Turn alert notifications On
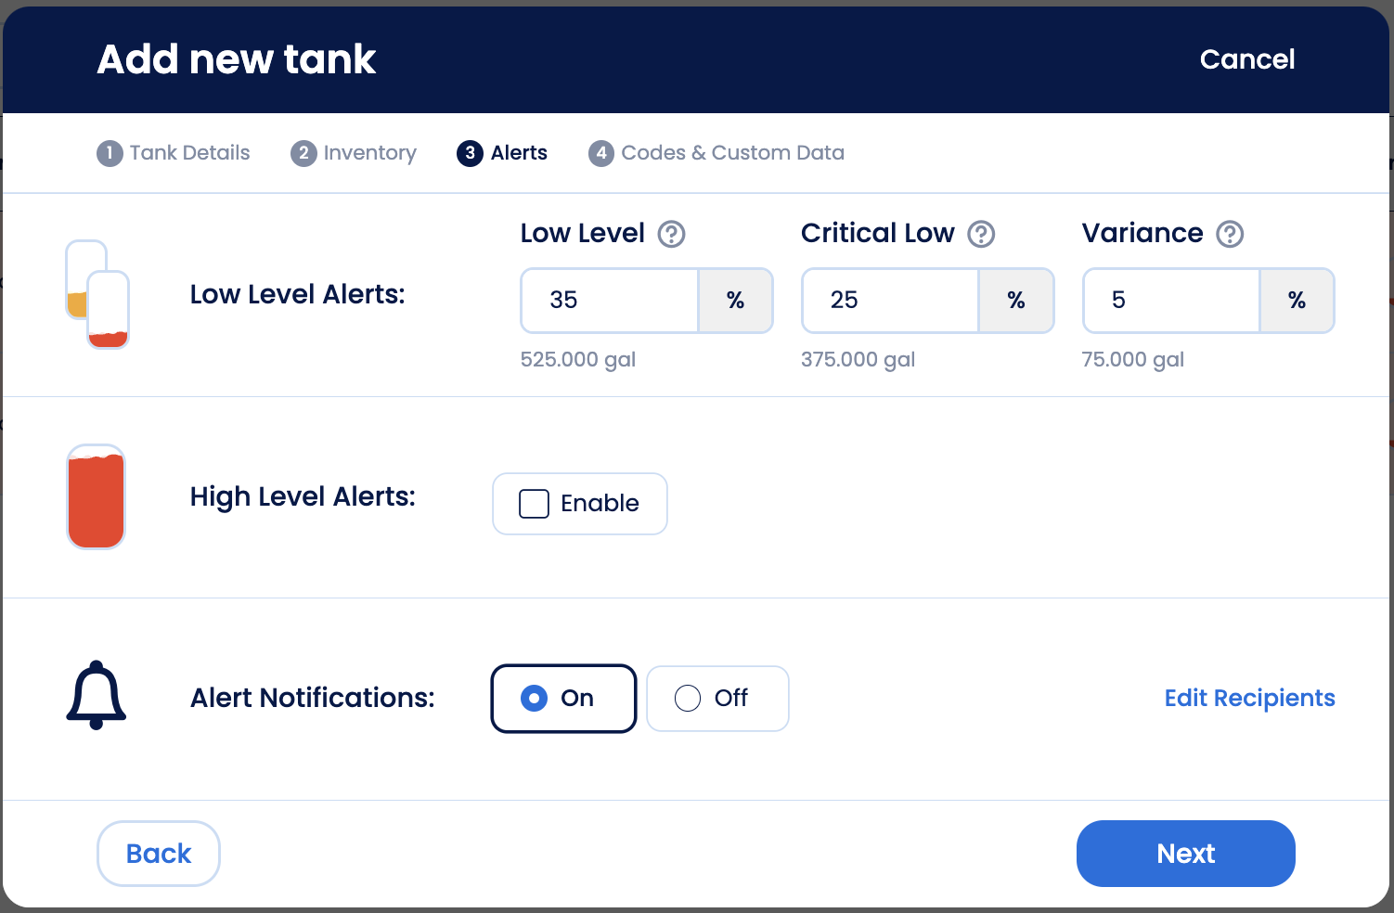Screen dimensions: 1394x913 coord(535,699)
